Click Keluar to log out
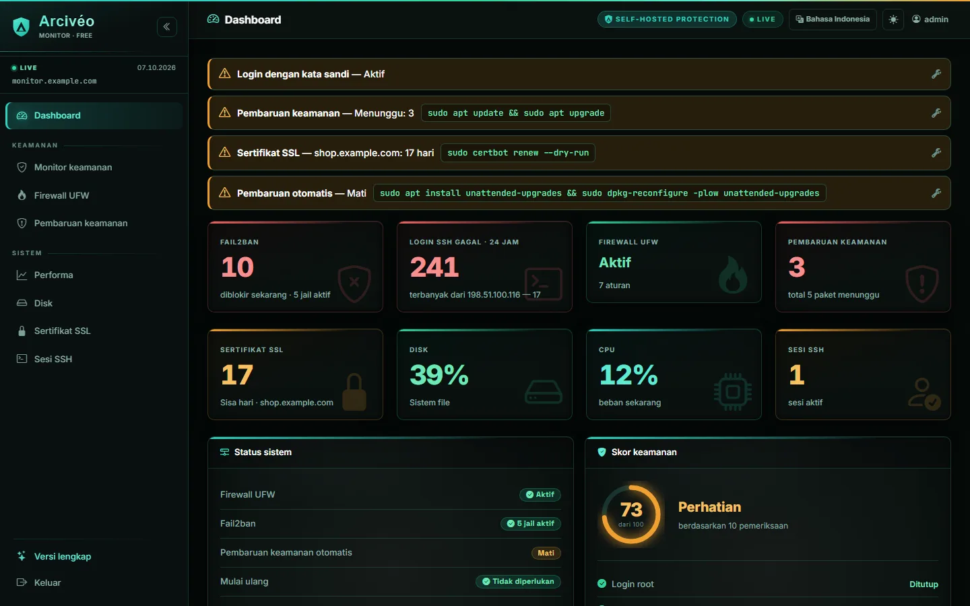The image size is (970, 606). 94,582
